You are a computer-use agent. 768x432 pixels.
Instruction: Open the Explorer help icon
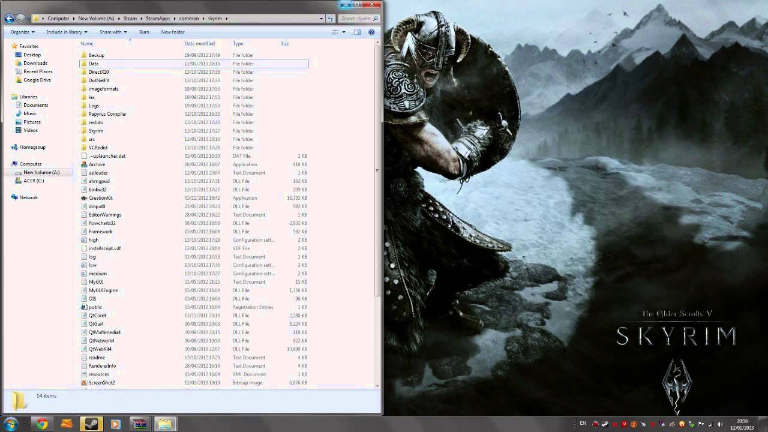click(x=371, y=32)
